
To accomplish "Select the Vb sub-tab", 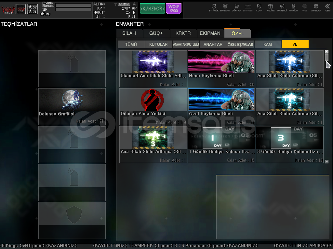I will 295,44.
